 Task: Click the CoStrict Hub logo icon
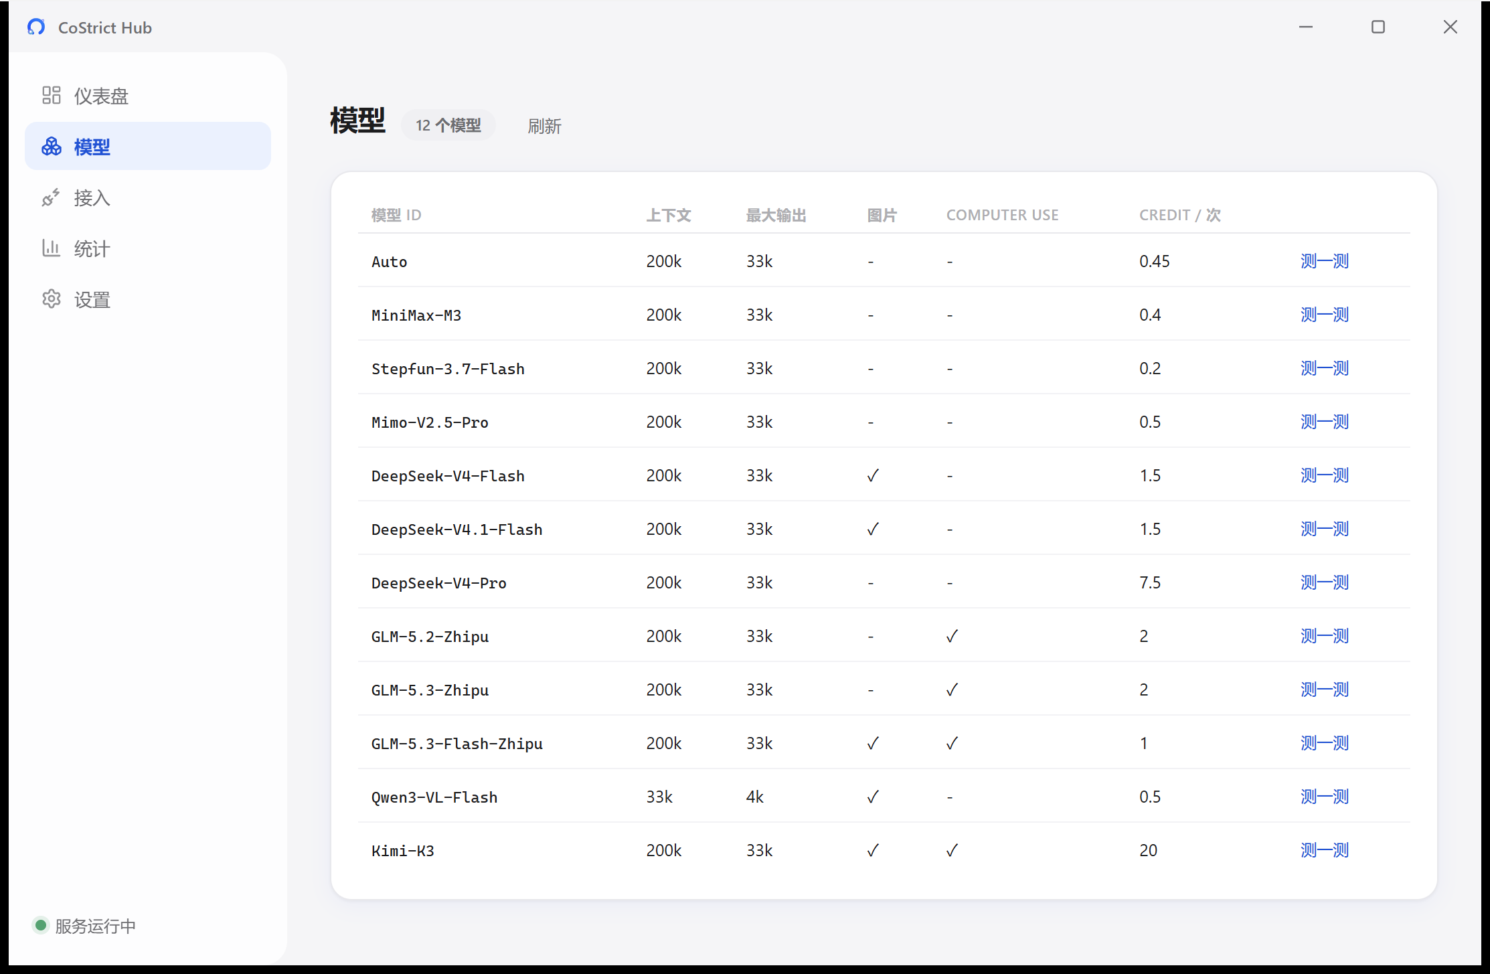pos(36,27)
